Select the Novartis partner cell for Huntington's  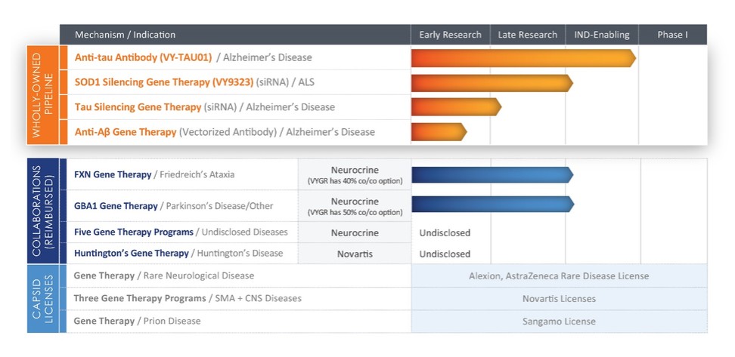point(355,254)
